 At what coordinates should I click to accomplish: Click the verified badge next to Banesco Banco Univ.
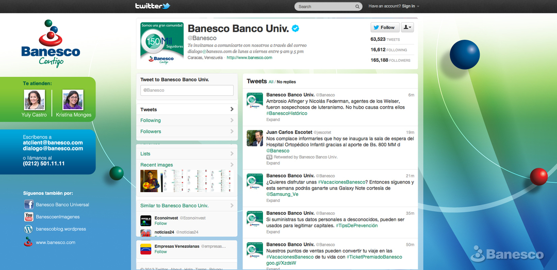coord(296,28)
